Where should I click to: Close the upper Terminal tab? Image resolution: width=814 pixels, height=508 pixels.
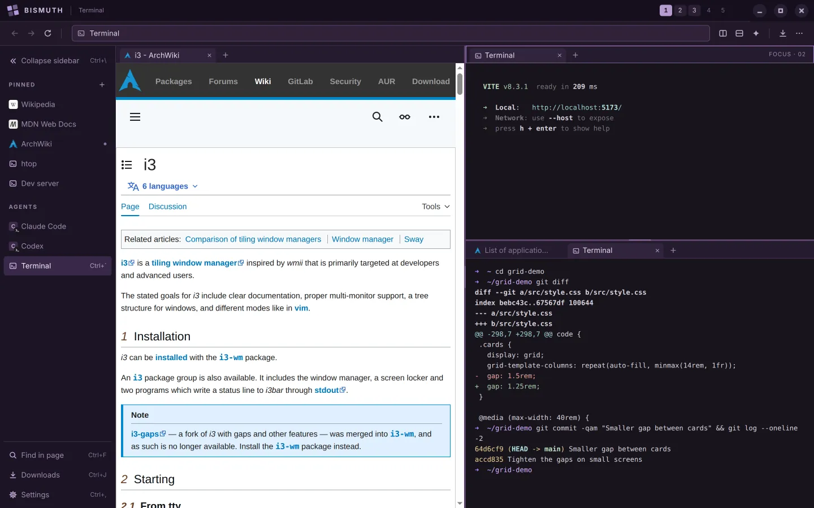click(560, 55)
